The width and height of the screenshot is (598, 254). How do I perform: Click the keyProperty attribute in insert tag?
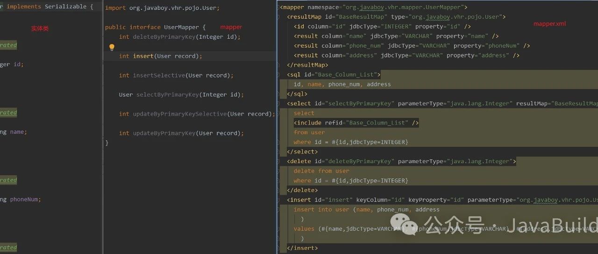coord(436,200)
